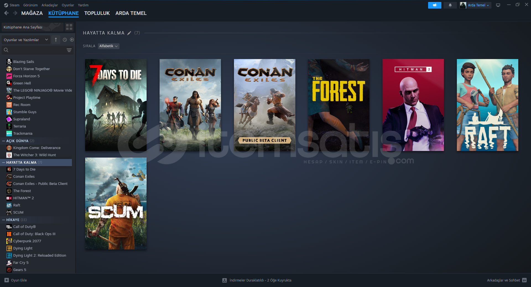
Task: Open 7 Days to Die cover
Action: click(x=116, y=105)
